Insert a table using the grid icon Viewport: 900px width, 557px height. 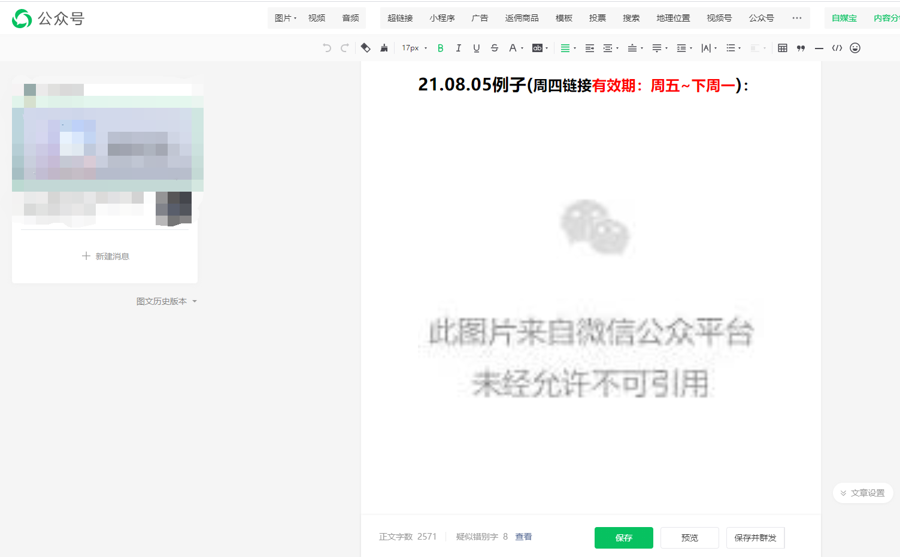coord(782,48)
